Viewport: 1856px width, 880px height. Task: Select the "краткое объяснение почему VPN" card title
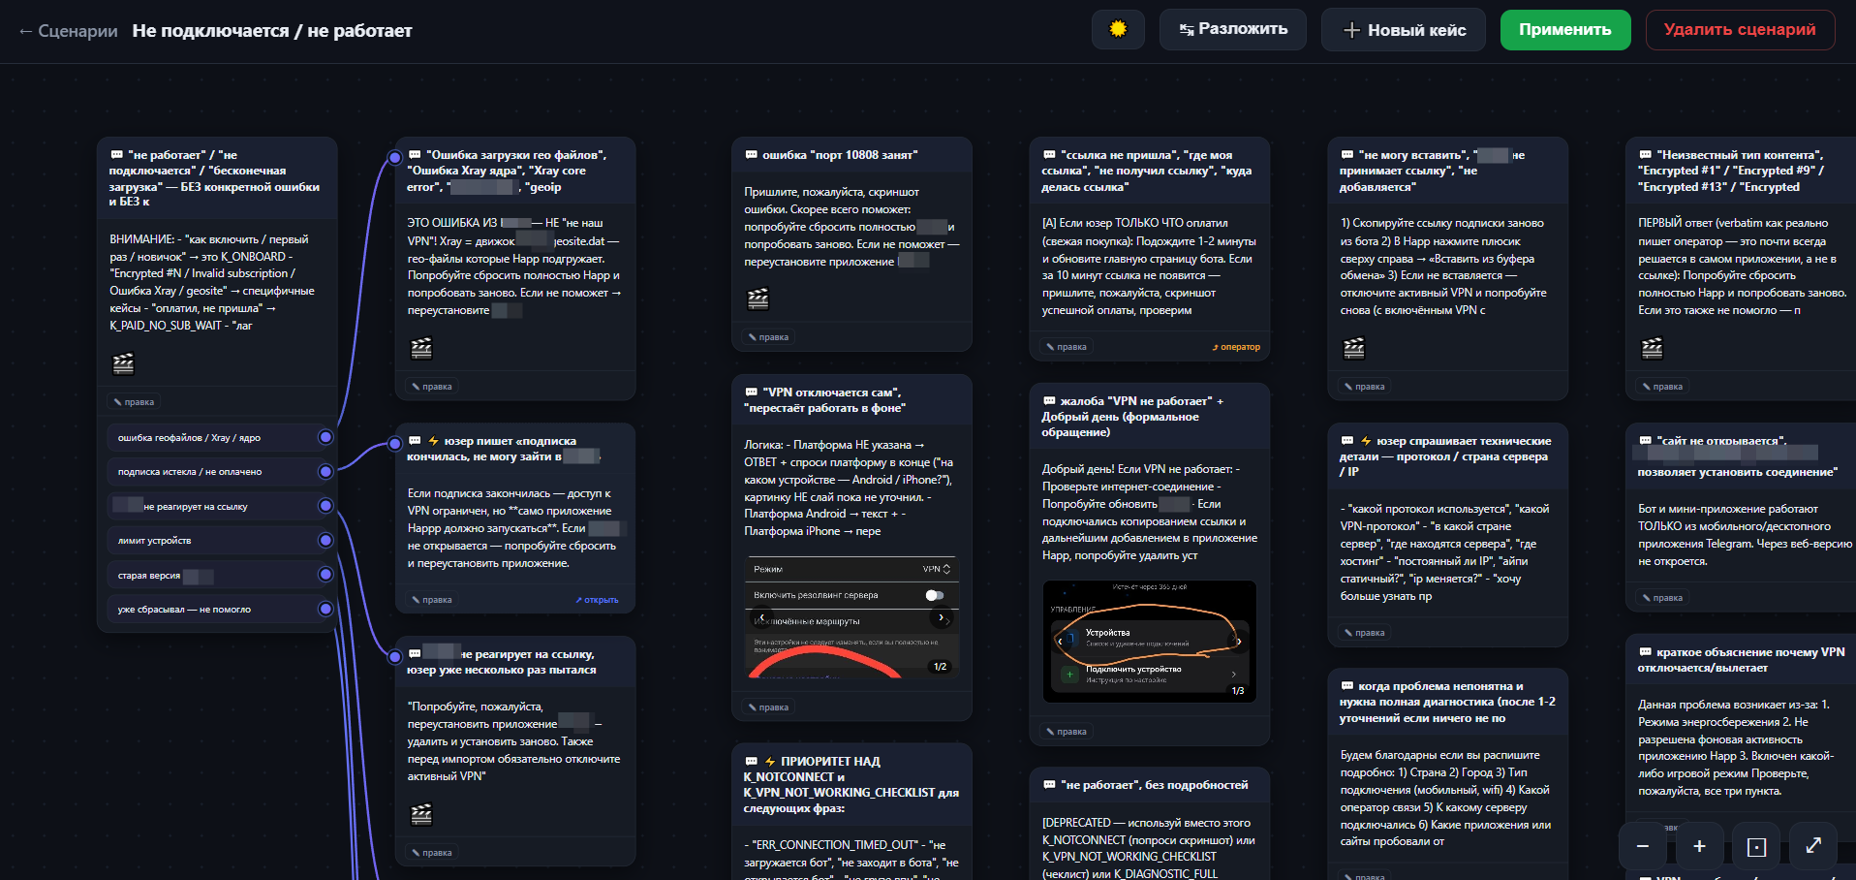coord(1741,660)
